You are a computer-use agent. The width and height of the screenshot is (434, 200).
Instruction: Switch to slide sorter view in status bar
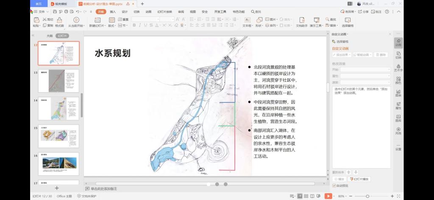307,196
